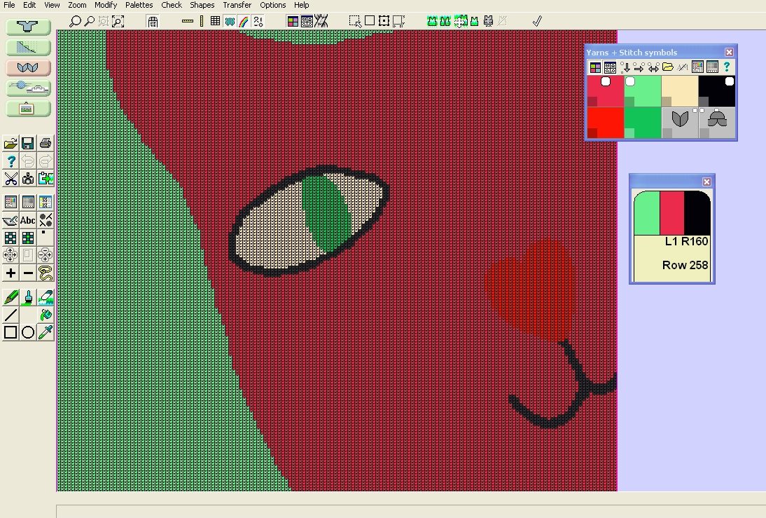This screenshot has height=518, width=766.
Task: Select the eraser tool
Action: (x=46, y=297)
